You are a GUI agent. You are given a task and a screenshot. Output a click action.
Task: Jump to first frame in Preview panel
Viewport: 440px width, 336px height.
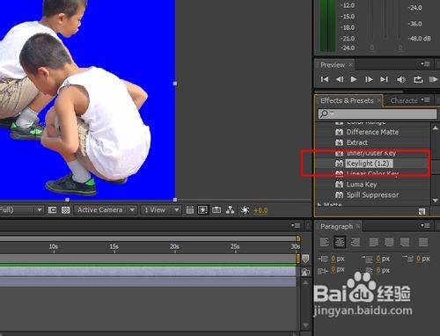point(325,79)
